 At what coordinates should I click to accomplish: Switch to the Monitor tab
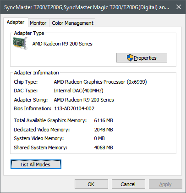pos(38,23)
